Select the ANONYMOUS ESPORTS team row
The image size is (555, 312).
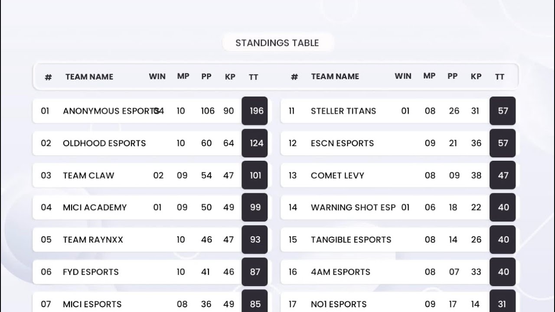[x=150, y=111]
